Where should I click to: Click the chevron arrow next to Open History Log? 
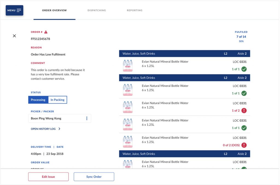(x=59, y=129)
